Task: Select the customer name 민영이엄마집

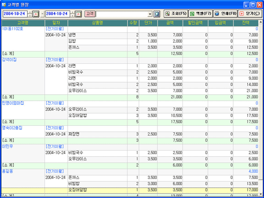Action: tap(13, 103)
